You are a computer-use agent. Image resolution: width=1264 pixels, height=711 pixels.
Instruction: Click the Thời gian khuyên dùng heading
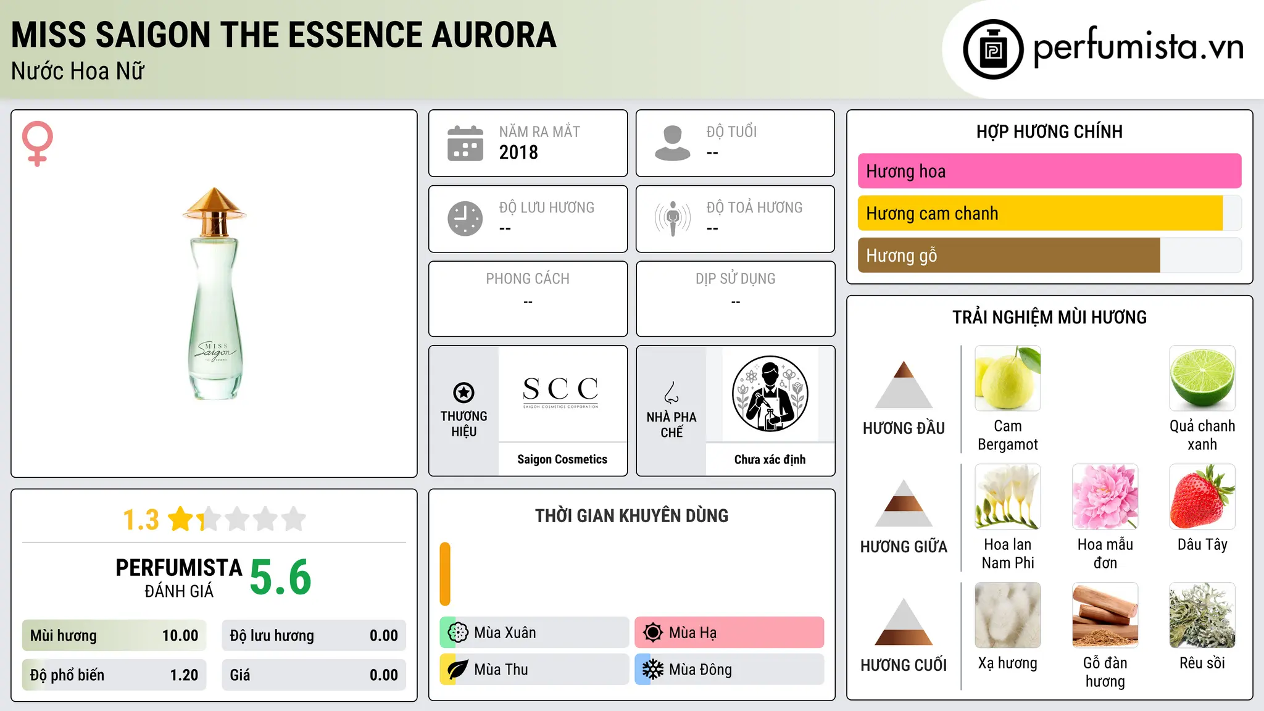(x=631, y=515)
